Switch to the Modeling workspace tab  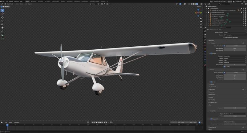(x=33, y=1)
